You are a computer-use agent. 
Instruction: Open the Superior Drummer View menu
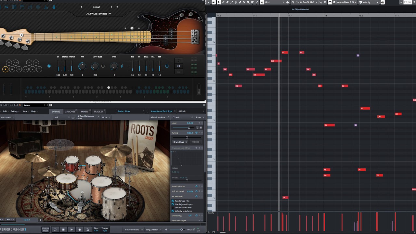(25, 111)
